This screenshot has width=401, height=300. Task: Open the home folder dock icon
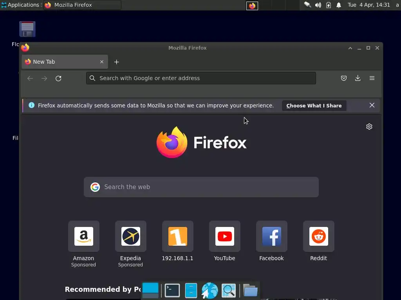tap(250, 290)
